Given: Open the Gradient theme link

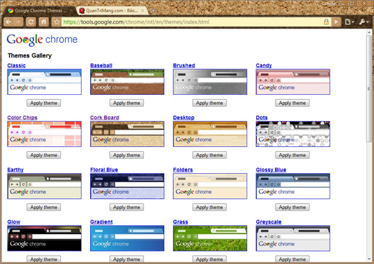Looking at the screenshot, I should coord(101,222).
